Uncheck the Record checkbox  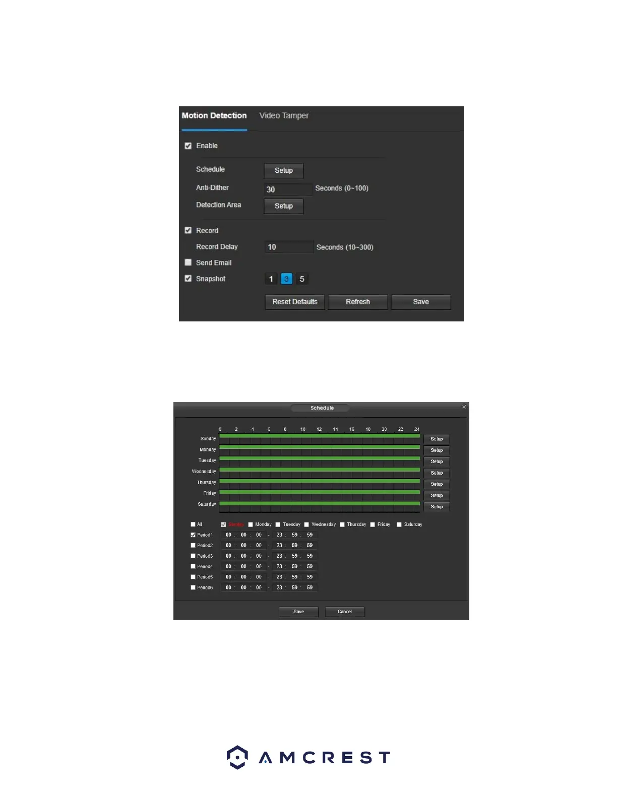tap(188, 230)
